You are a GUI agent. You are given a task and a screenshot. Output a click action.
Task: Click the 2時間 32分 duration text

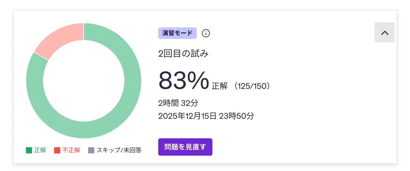click(178, 103)
